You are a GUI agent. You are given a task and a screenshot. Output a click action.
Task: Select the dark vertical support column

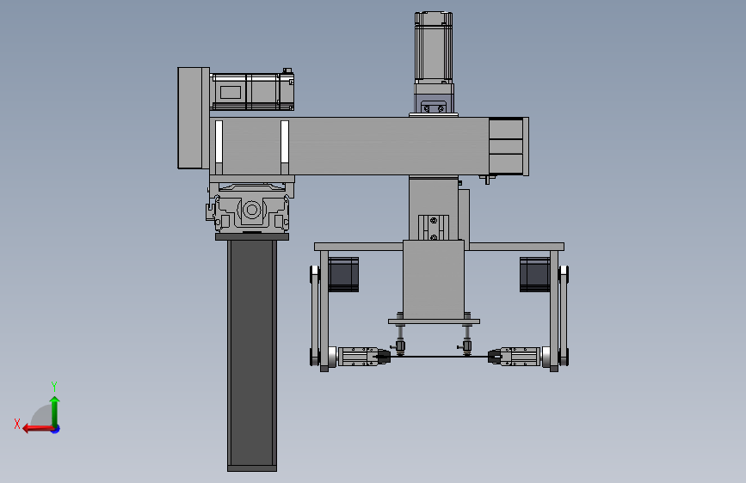252,356
